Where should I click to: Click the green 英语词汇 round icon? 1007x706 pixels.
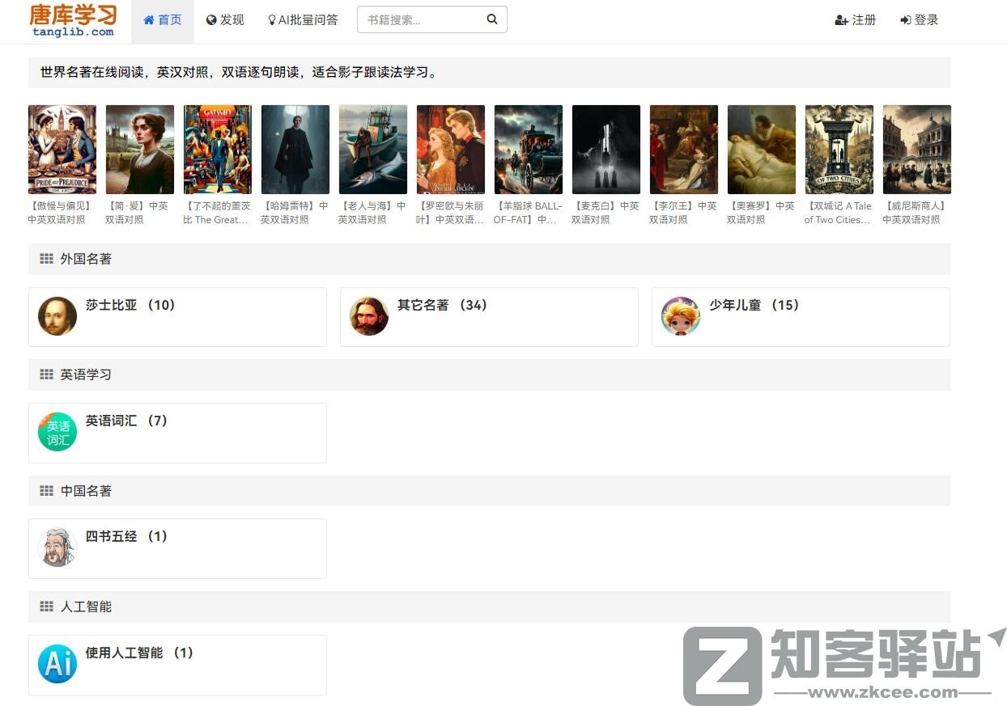57,432
